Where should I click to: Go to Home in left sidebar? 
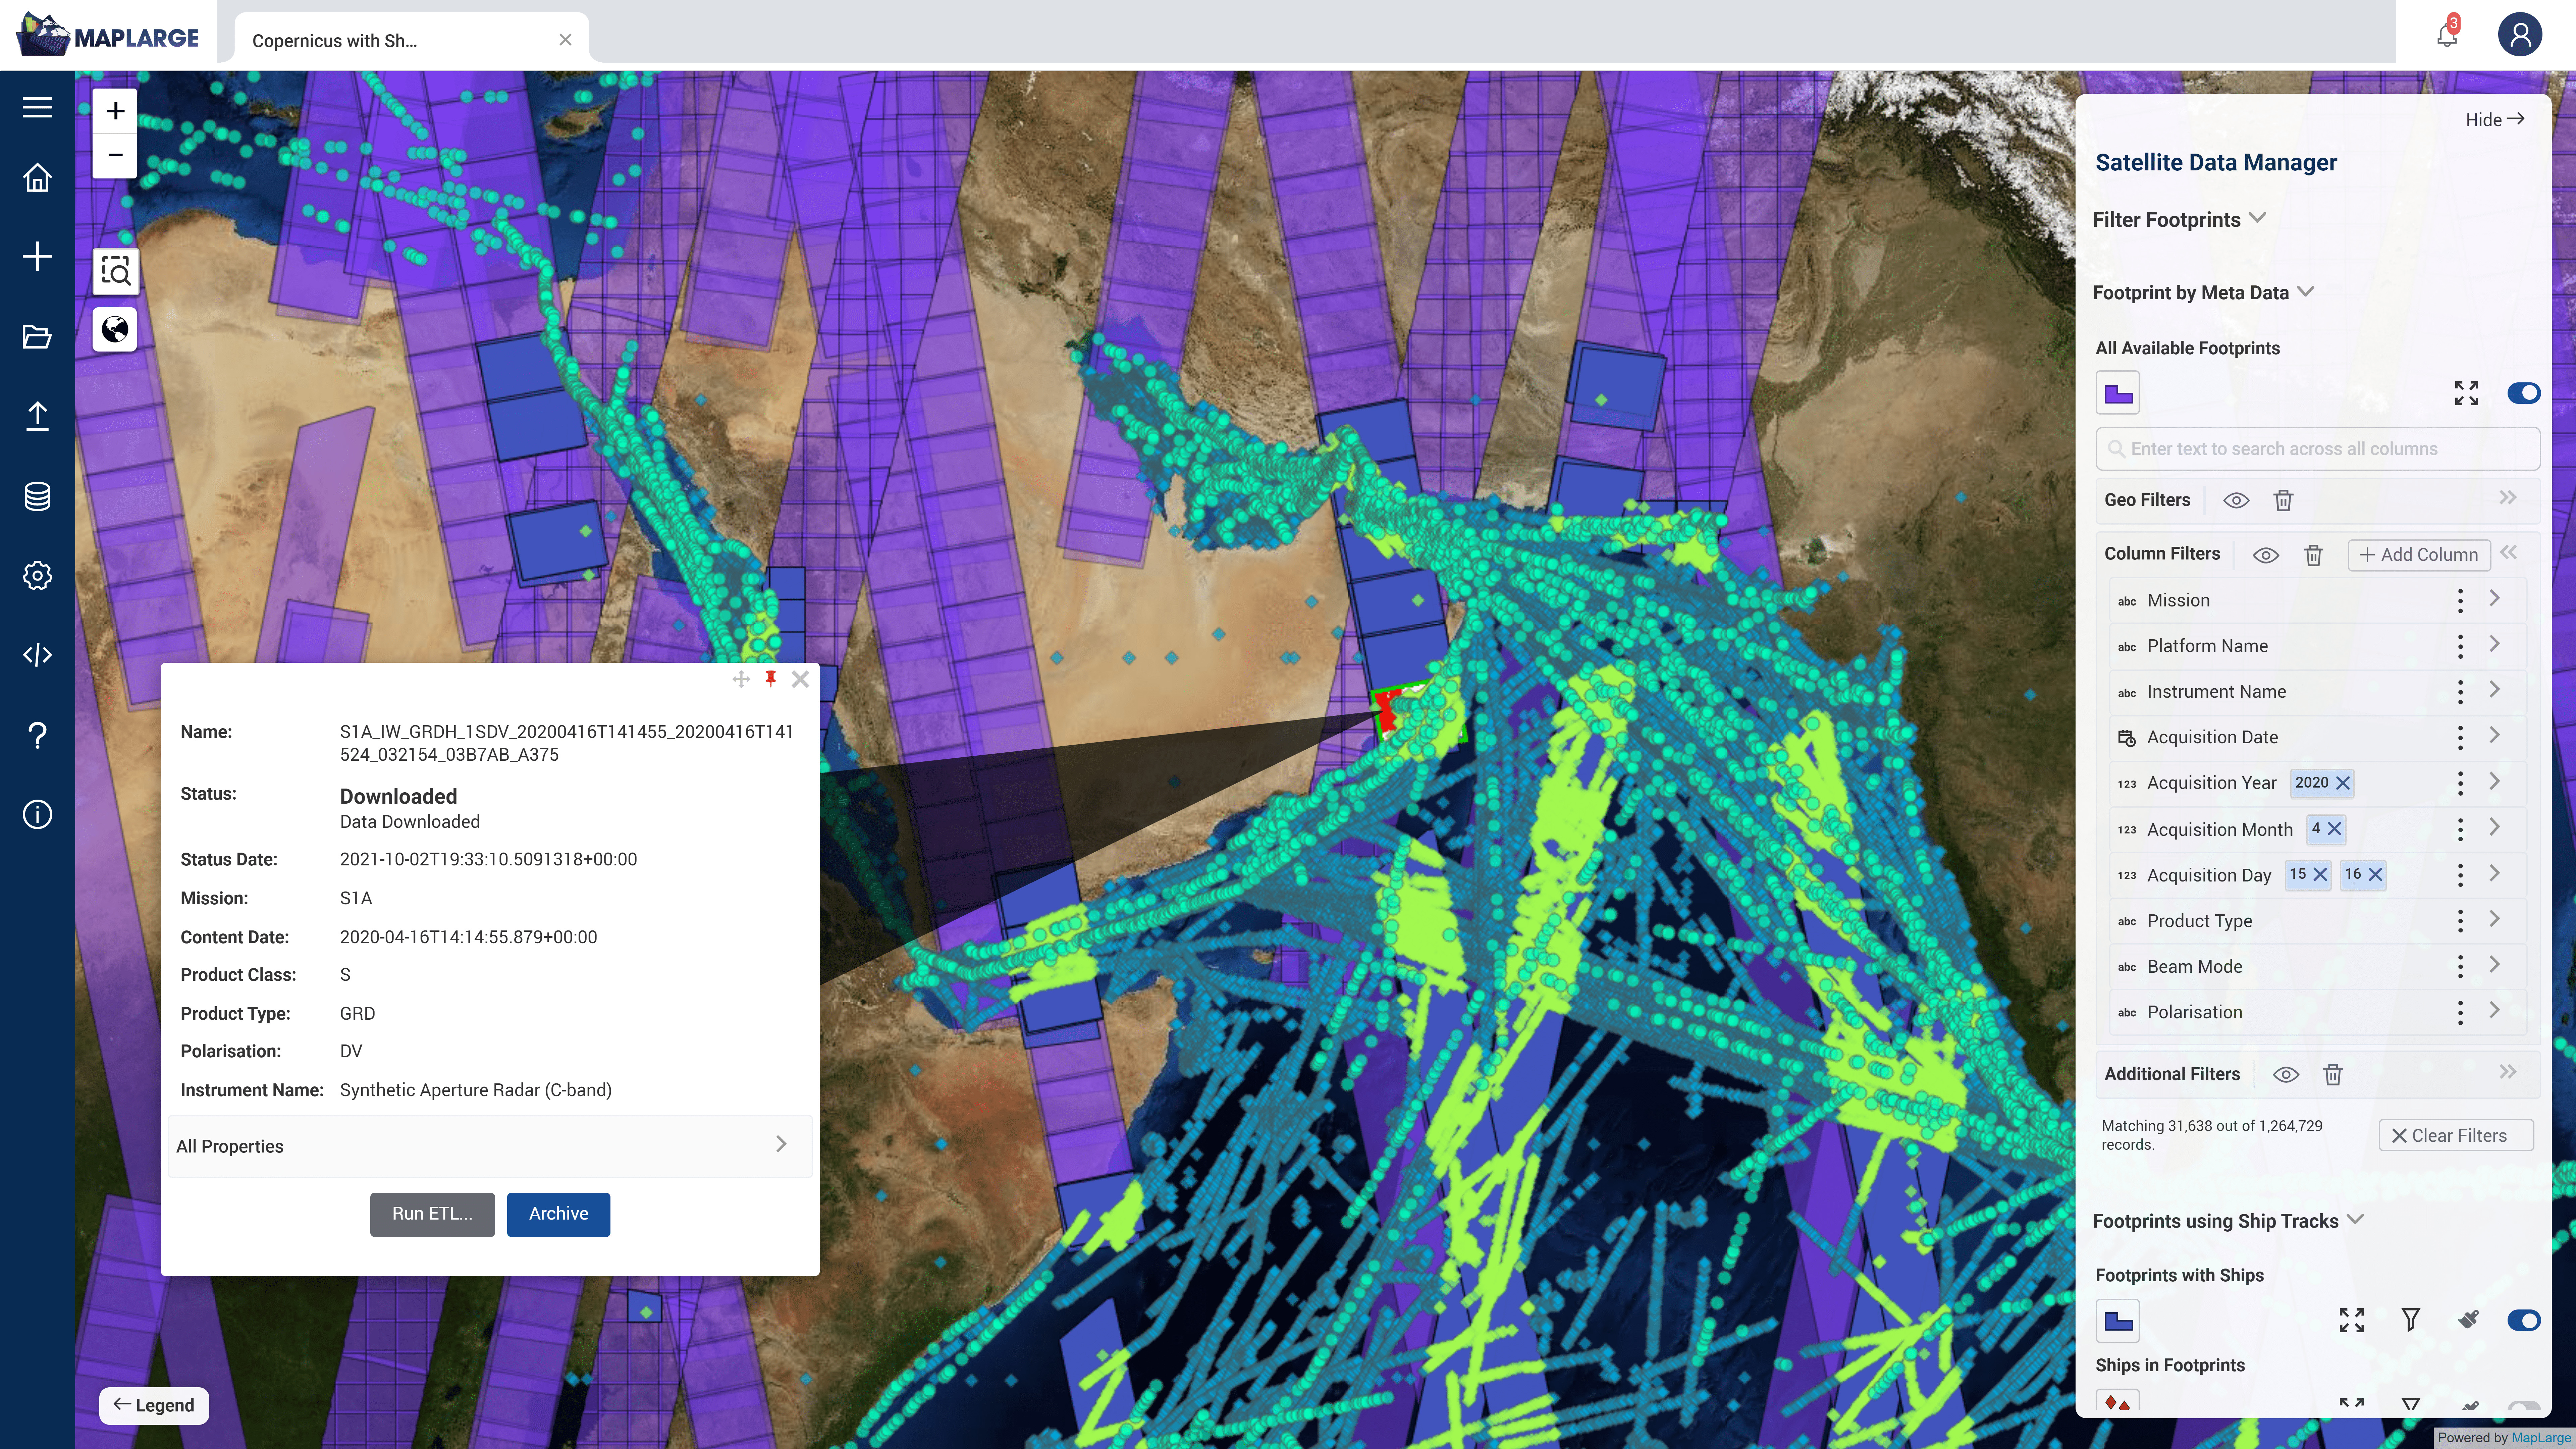click(37, 178)
